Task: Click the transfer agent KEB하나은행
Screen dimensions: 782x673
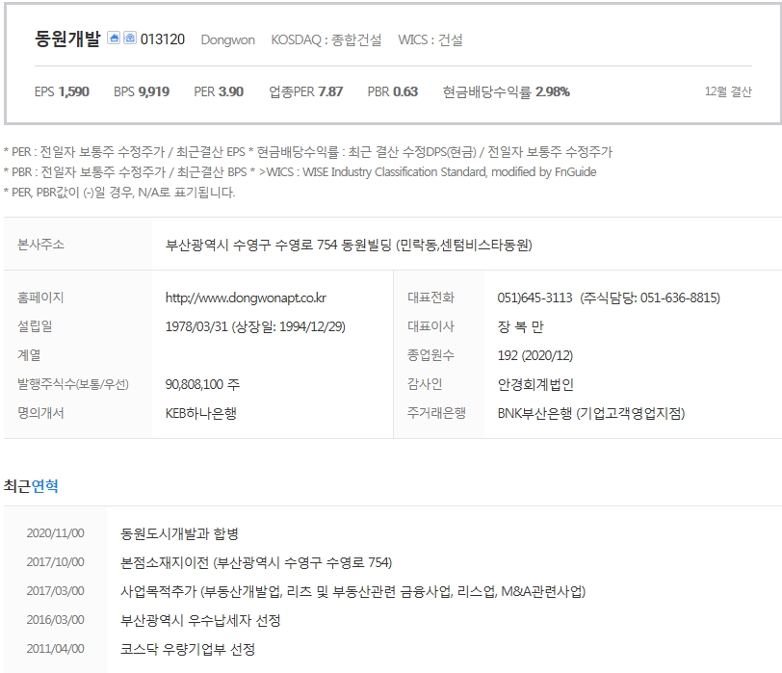Action: [x=201, y=413]
